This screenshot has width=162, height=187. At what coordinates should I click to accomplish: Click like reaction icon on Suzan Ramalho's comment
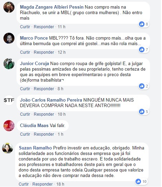(138, 181)
